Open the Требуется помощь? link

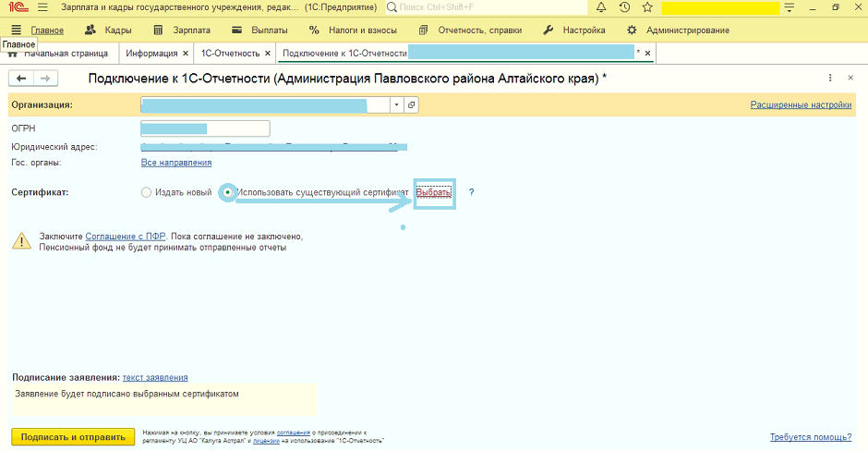click(811, 437)
